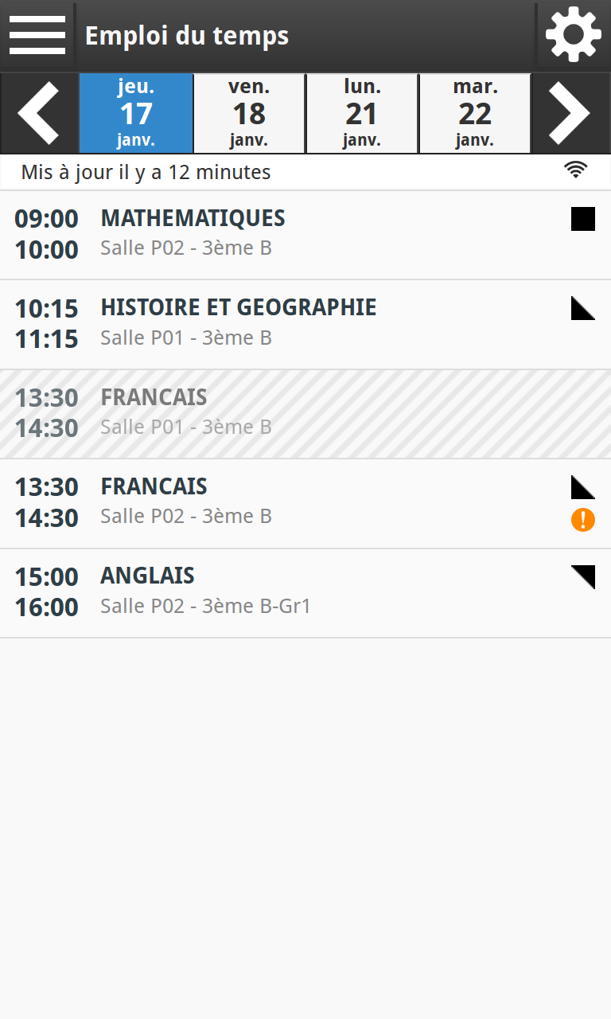Tap the black square icon on MATHEMATIQUES

(x=583, y=219)
